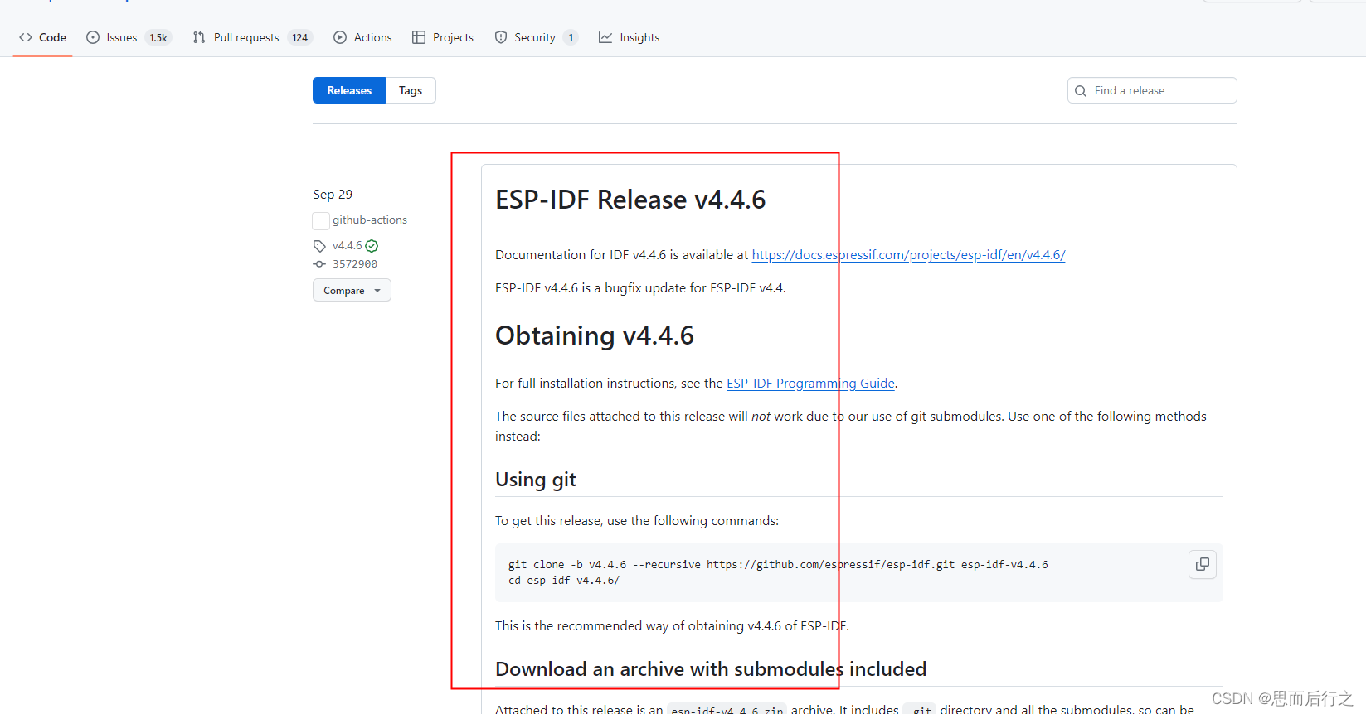Copy the git clone commands
The image size is (1366, 714).
(1203, 565)
